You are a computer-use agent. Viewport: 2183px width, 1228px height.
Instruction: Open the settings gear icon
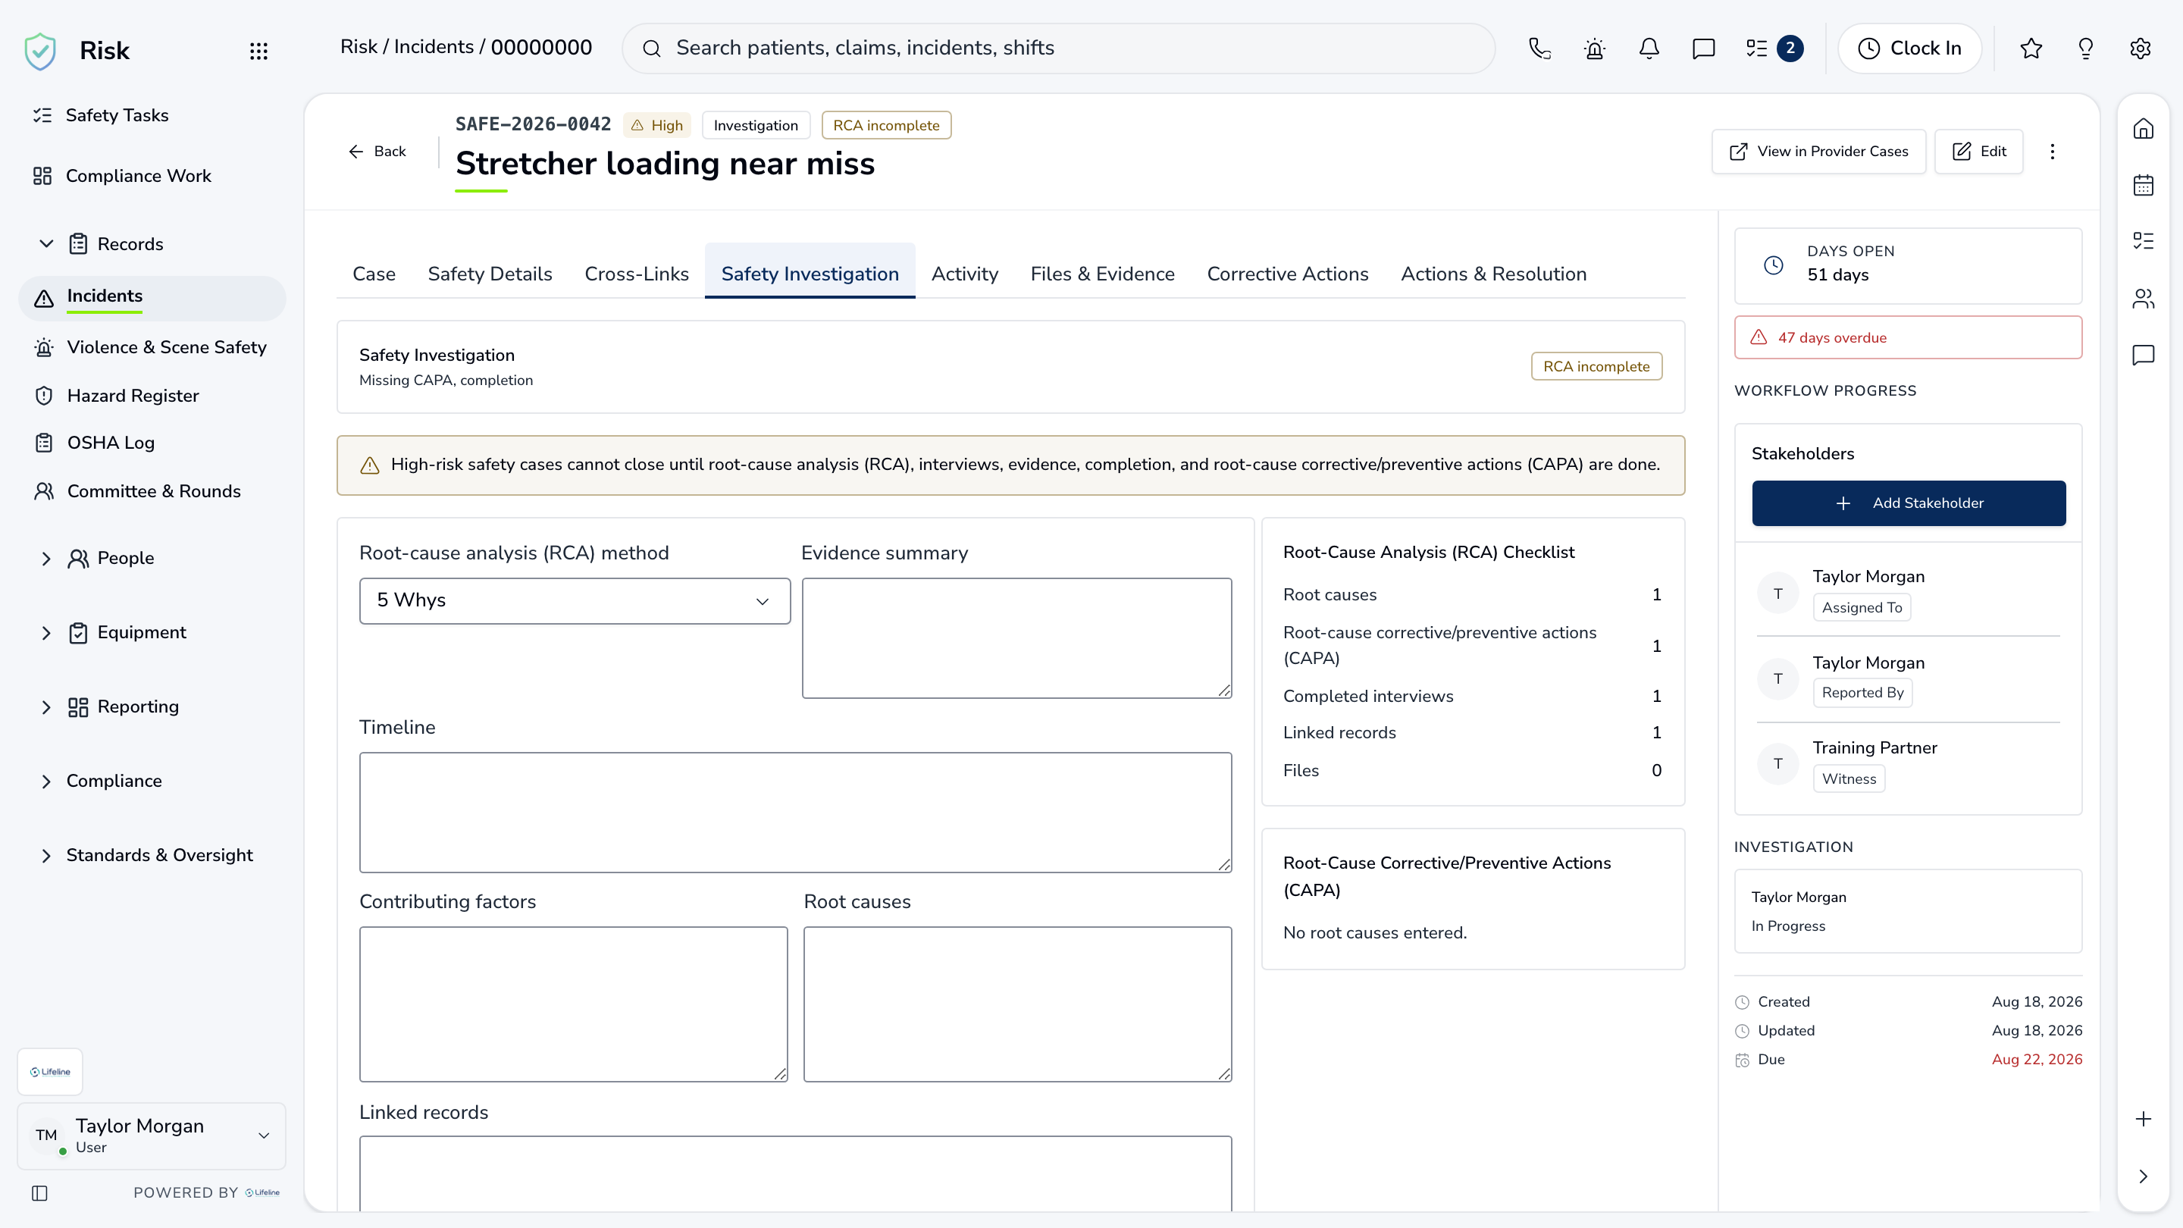pyautogui.click(x=2140, y=49)
